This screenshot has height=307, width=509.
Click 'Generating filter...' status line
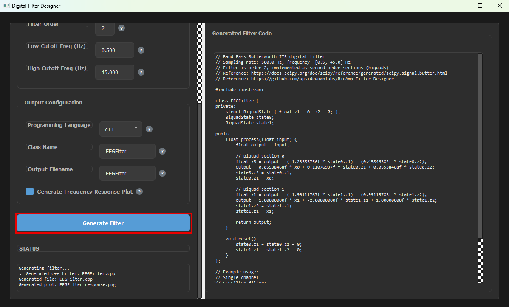coord(44,268)
